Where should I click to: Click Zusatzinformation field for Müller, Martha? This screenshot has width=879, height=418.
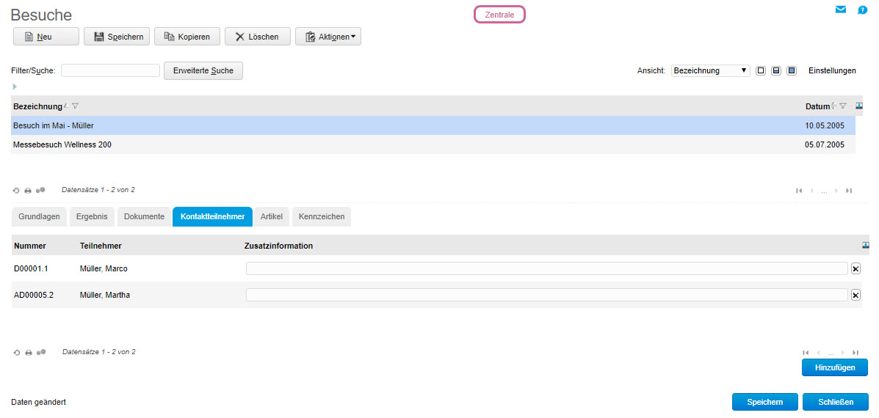tap(547, 295)
